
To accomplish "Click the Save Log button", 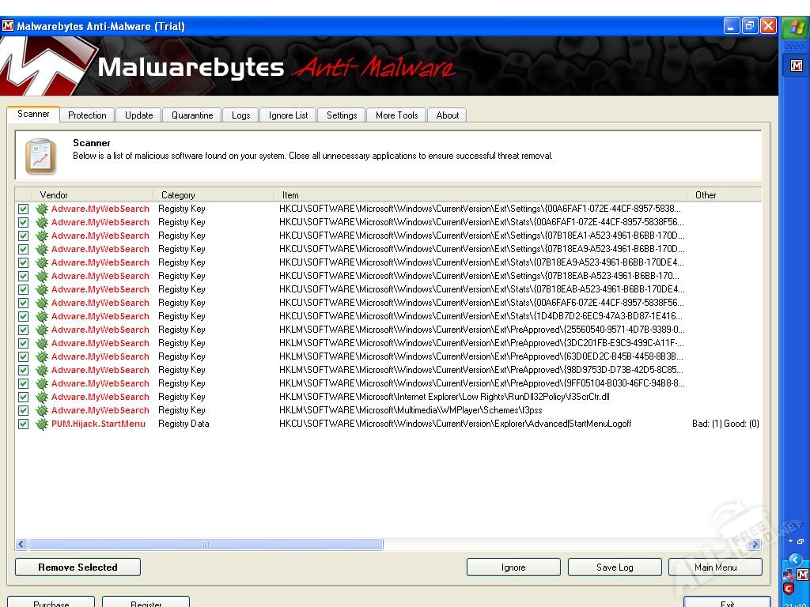I will tap(615, 567).
